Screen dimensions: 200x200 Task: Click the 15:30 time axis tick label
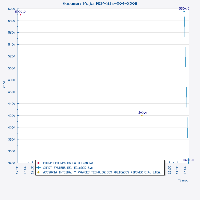185,170
